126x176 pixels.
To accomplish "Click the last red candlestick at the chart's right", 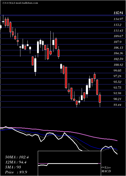I will click(100, 99).
